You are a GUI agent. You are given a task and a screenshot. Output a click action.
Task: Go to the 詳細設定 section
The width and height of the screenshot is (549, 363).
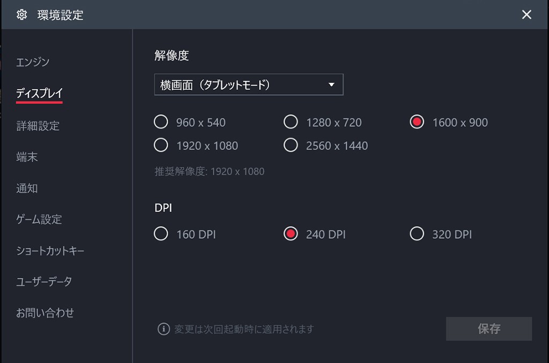coord(38,126)
